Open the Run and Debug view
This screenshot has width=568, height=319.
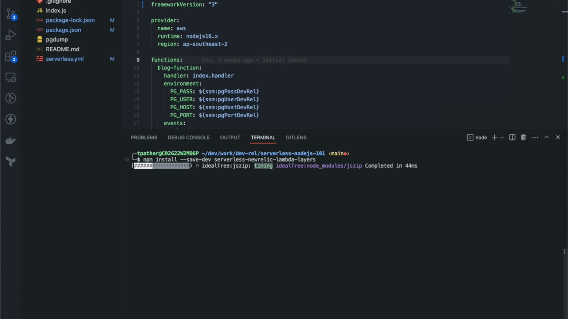(x=11, y=35)
